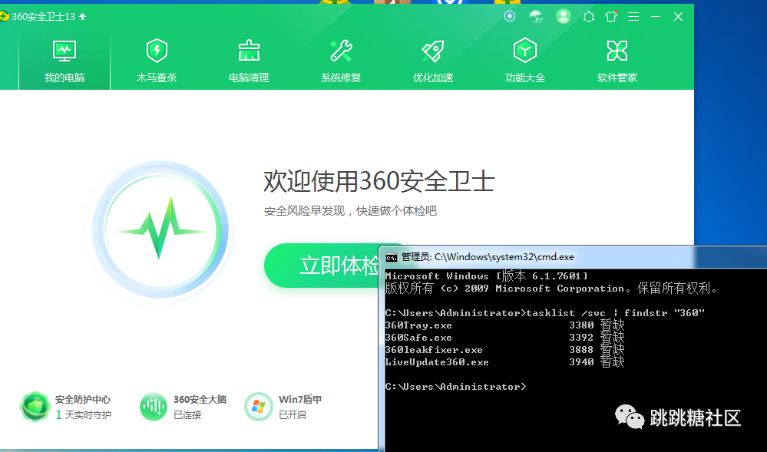Minimize the 360安全卫士 window

click(x=656, y=17)
